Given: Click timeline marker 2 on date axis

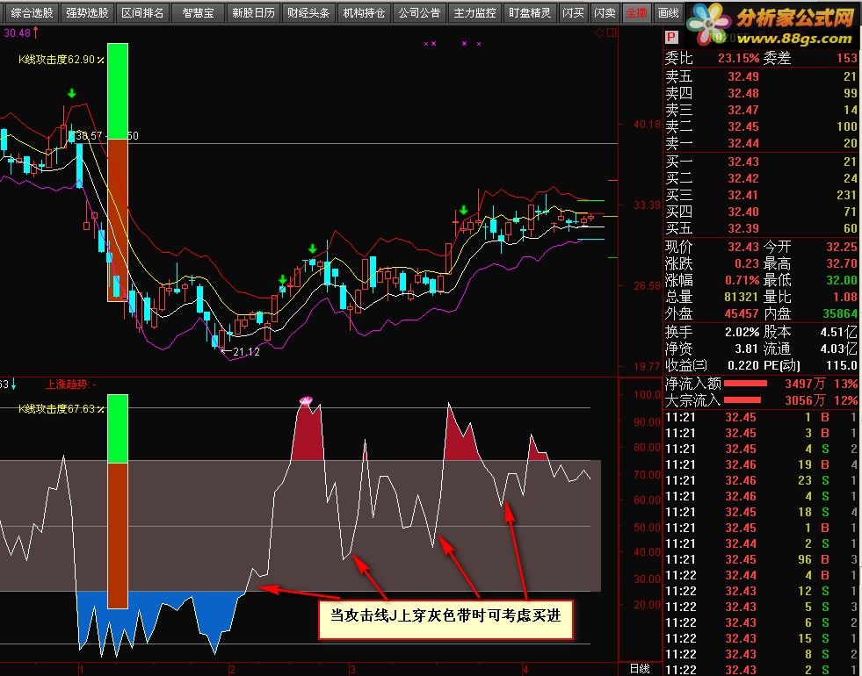Looking at the screenshot, I should click(233, 669).
